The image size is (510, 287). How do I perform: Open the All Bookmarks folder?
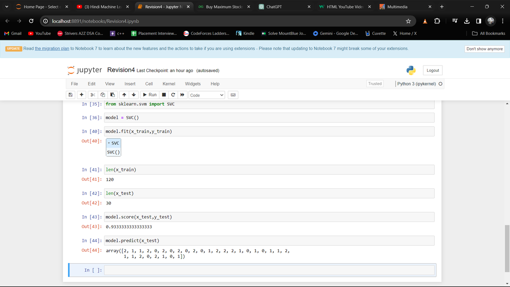point(489,33)
